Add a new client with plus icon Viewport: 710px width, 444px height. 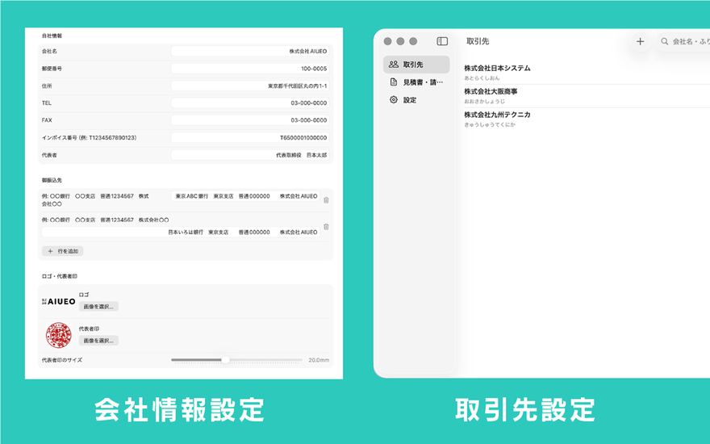pyautogui.click(x=640, y=41)
